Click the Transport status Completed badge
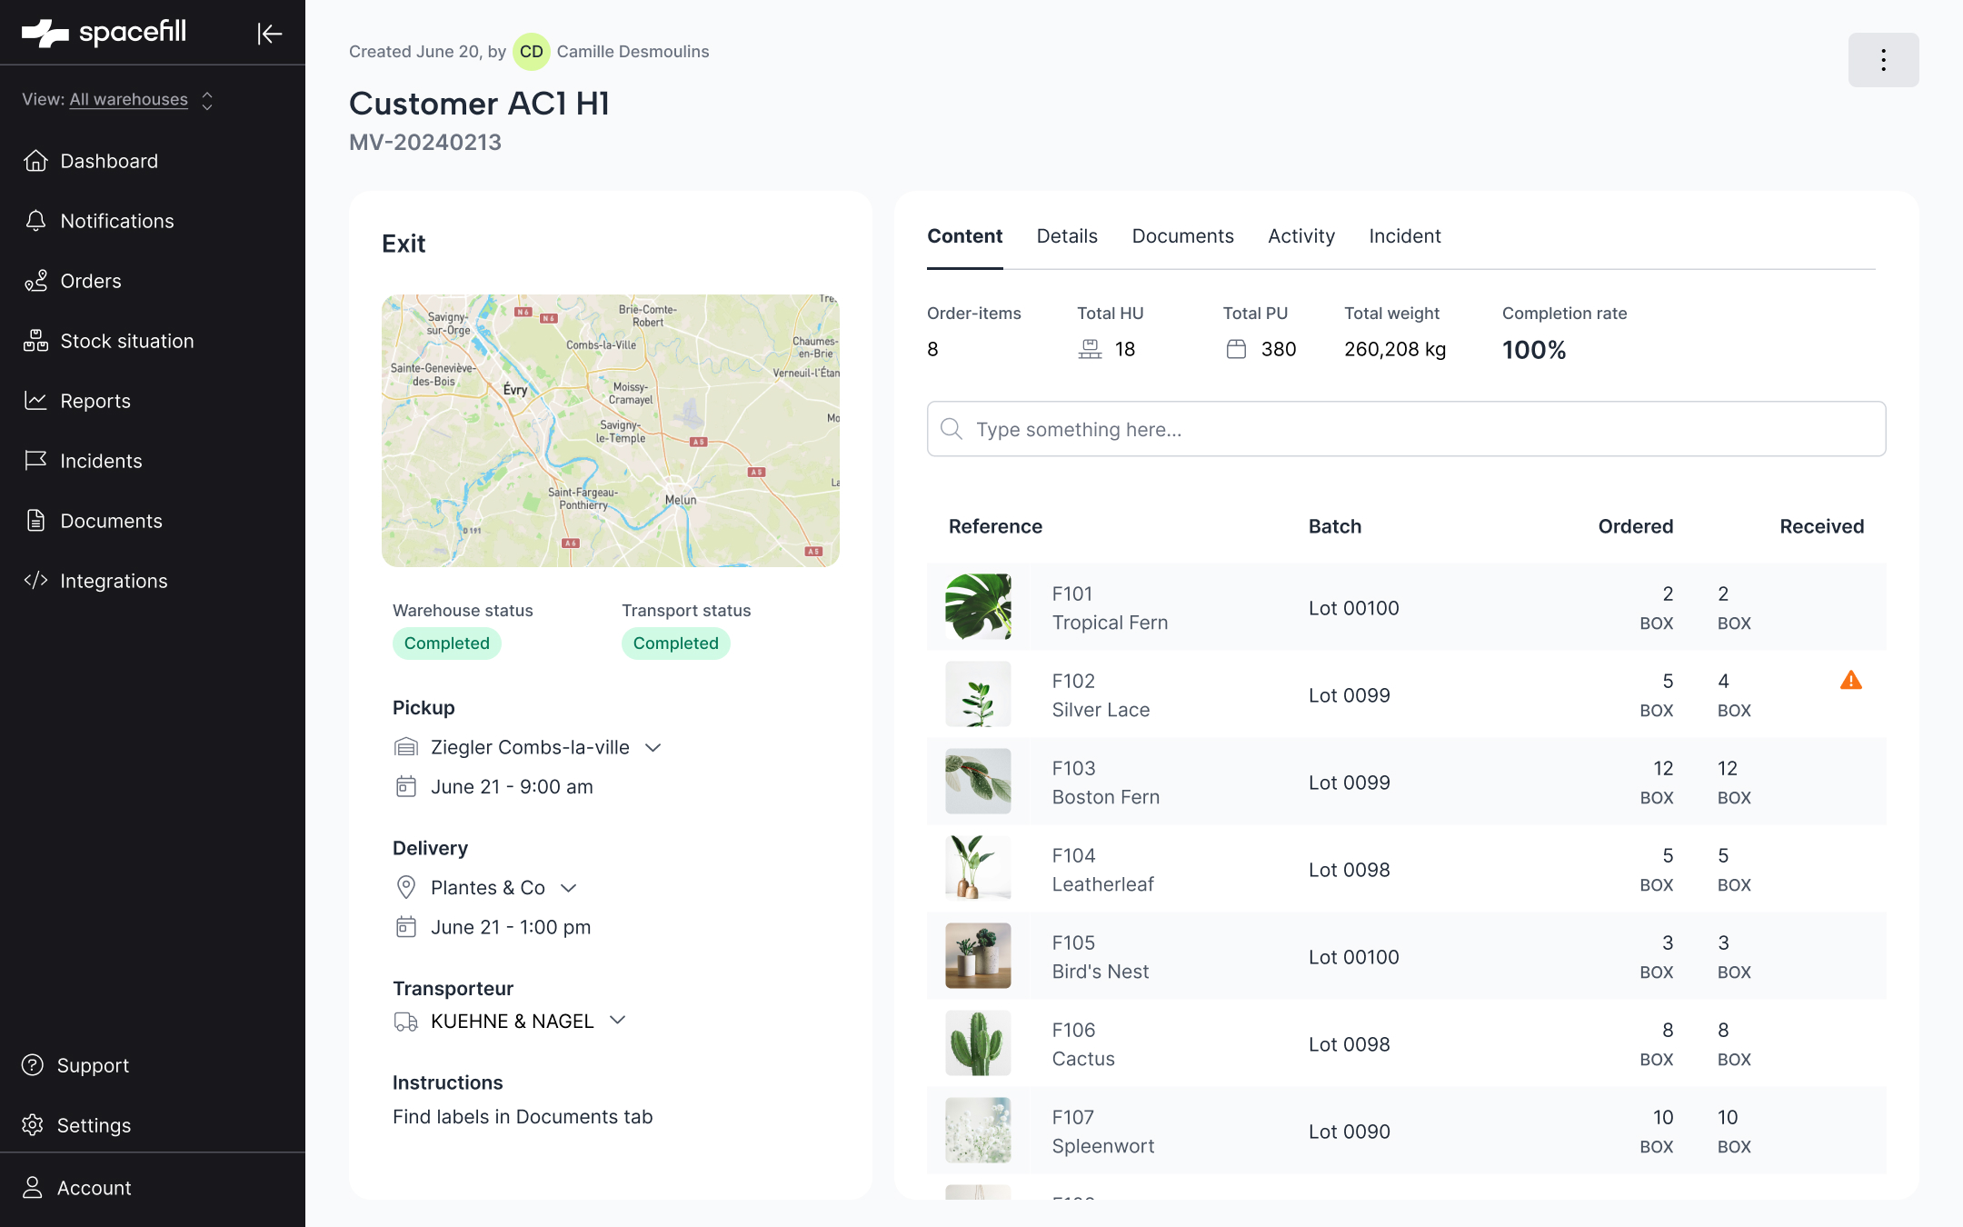The height and width of the screenshot is (1227, 1963). tap(675, 643)
